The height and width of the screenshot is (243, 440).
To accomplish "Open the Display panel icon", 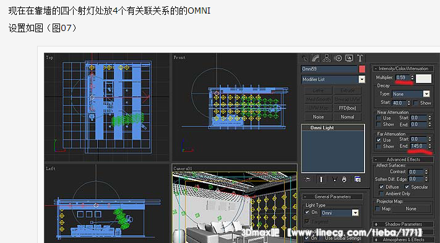I will [349, 58].
